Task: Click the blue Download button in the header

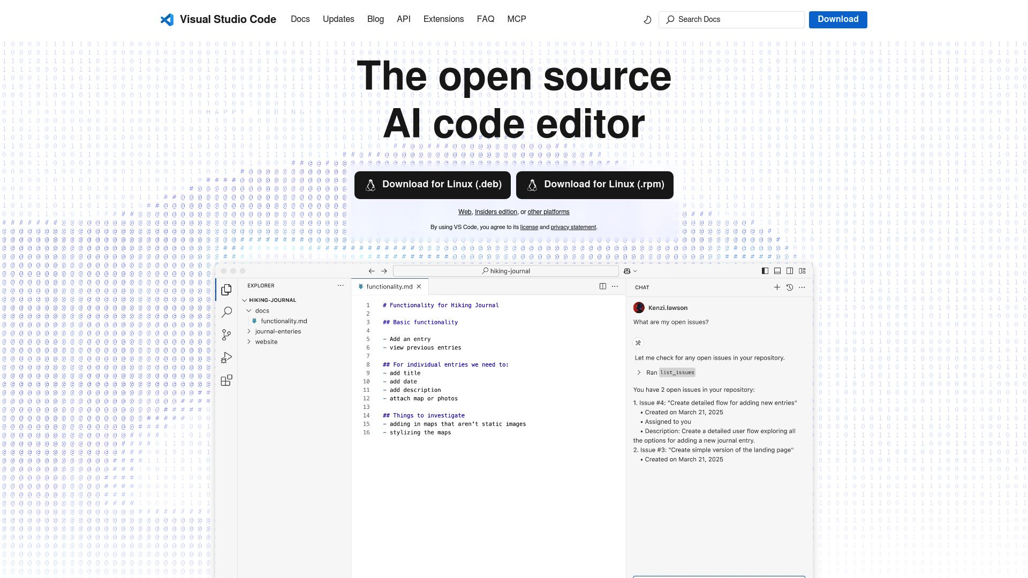Action: (x=838, y=20)
